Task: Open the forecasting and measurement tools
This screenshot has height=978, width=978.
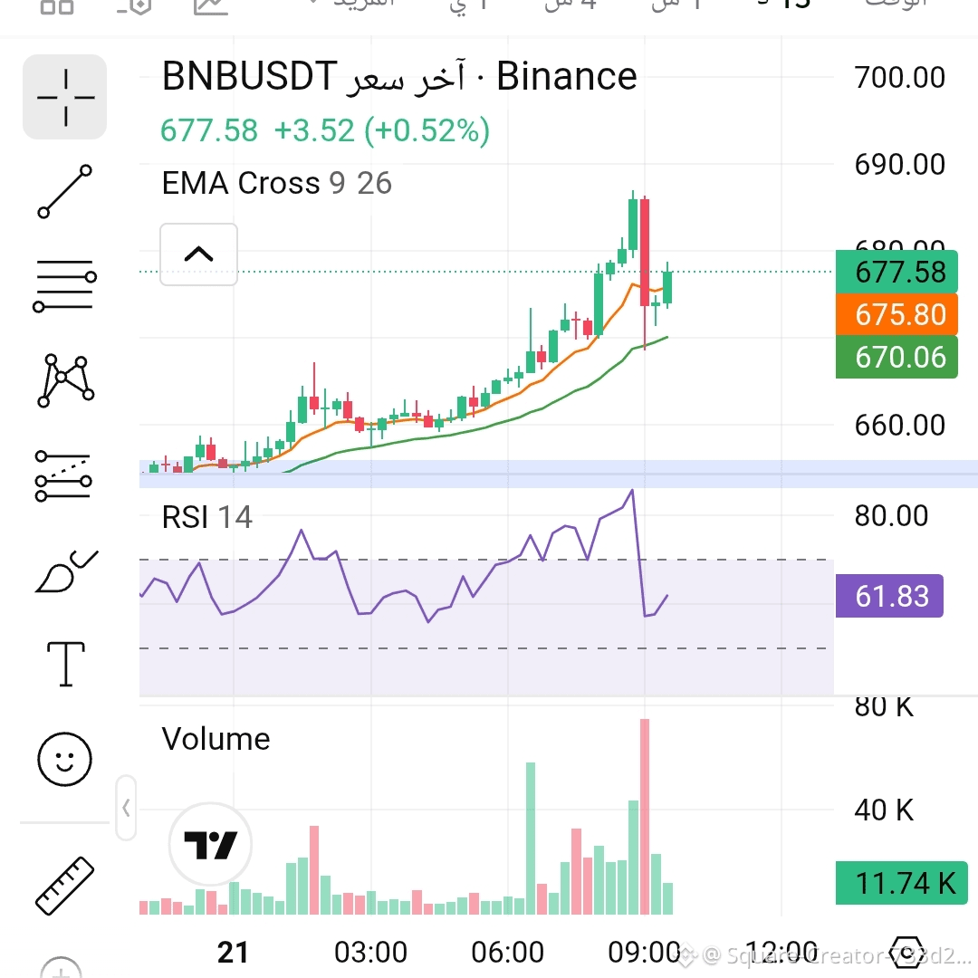Action: (64, 476)
